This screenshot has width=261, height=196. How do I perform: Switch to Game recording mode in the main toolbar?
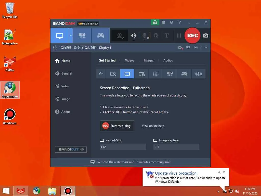(x=100, y=35)
